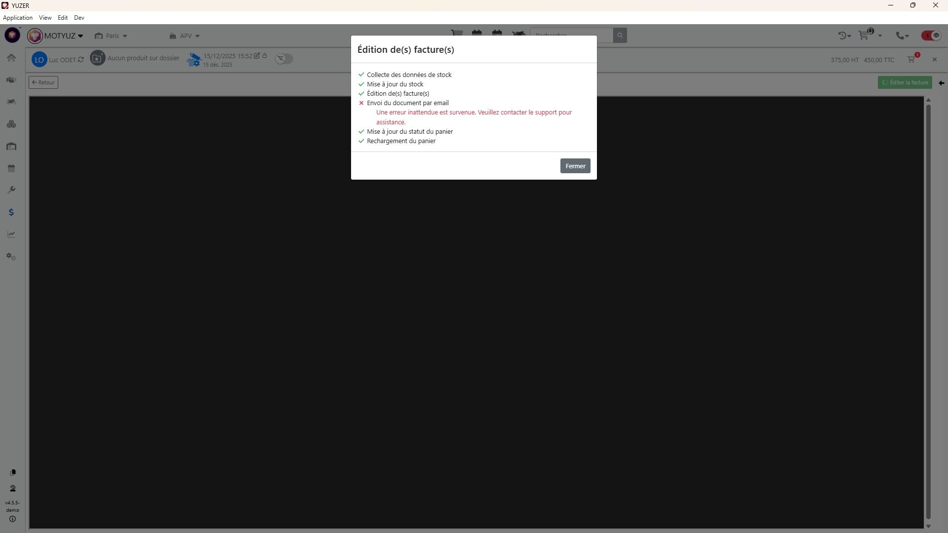Click the search magnifier button
The height and width of the screenshot is (533, 948).
(x=620, y=36)
